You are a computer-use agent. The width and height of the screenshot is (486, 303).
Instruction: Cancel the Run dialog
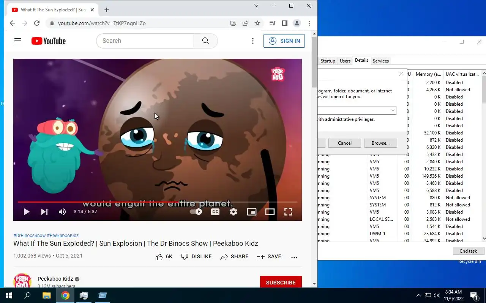tap(345, 143)
